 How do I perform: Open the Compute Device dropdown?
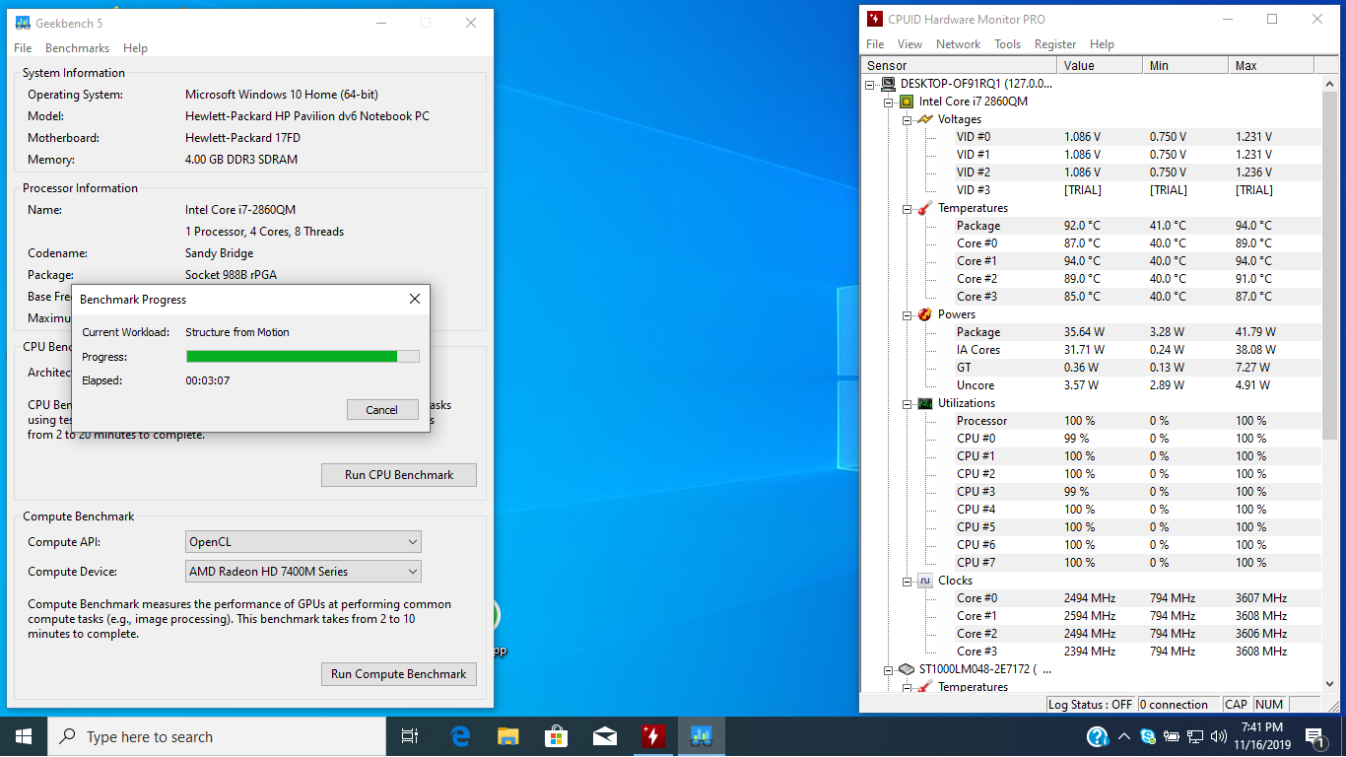[303, 571]
